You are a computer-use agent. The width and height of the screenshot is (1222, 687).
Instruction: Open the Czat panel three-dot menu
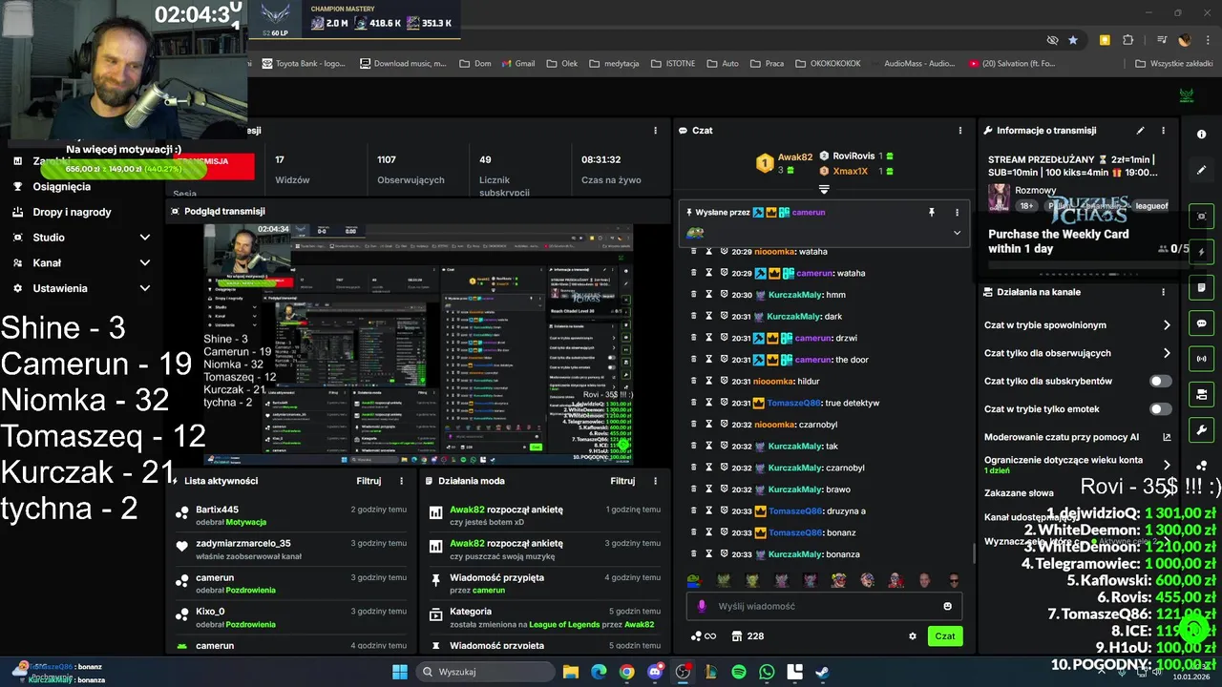coord(960,131)
